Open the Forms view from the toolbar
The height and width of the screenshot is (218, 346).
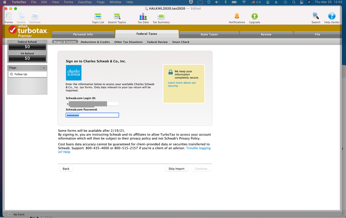click(9, 18)
